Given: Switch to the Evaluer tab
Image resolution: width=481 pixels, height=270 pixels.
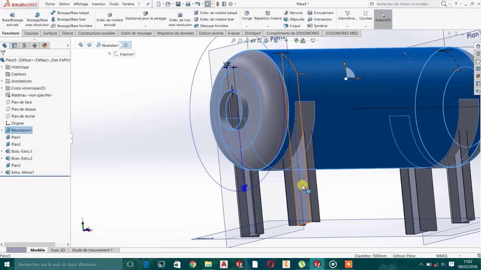Looking at the screenshot, I should coord(234,33).
